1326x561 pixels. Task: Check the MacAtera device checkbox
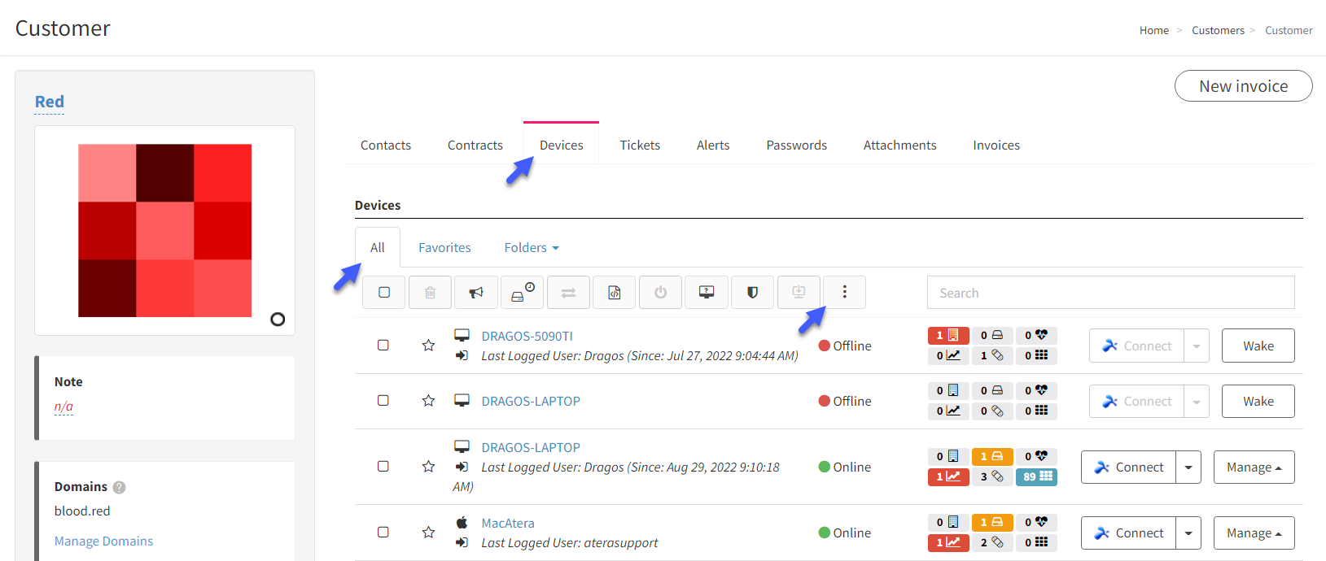click(383, 533)
